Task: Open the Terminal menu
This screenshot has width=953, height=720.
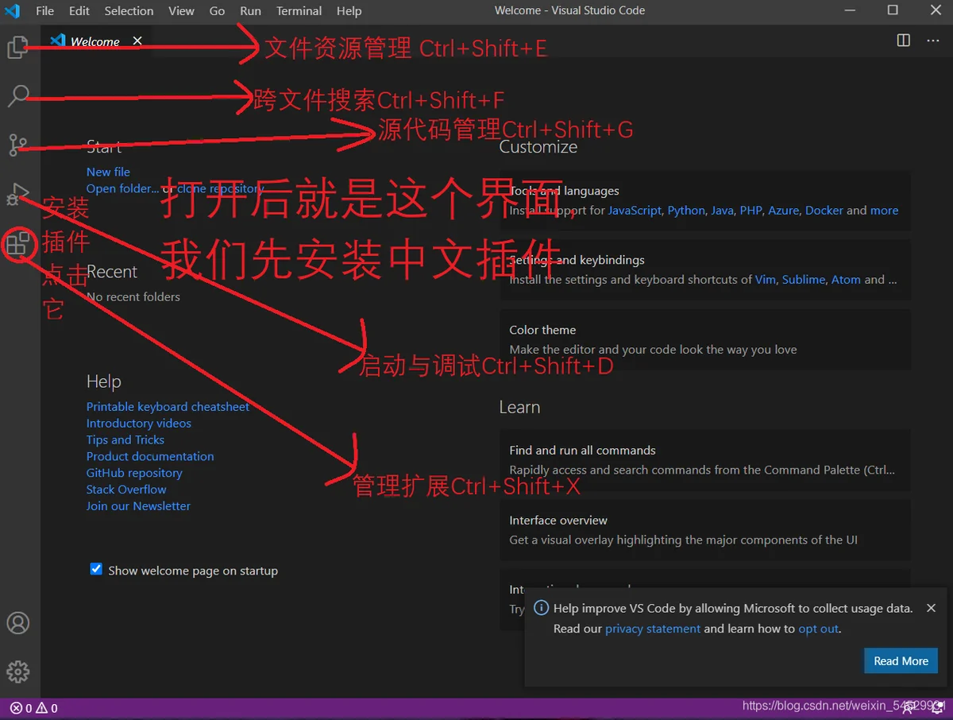Action: pyautogui.click(x=299, y=10)
